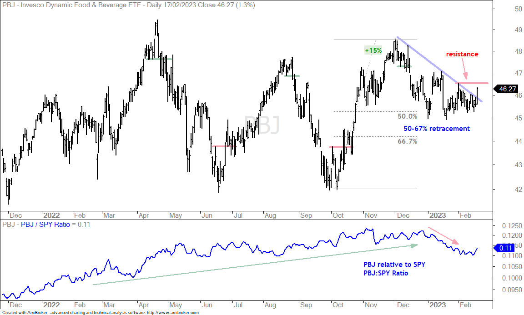Click the Oct label on upper time axis

(x=338, y=215)
